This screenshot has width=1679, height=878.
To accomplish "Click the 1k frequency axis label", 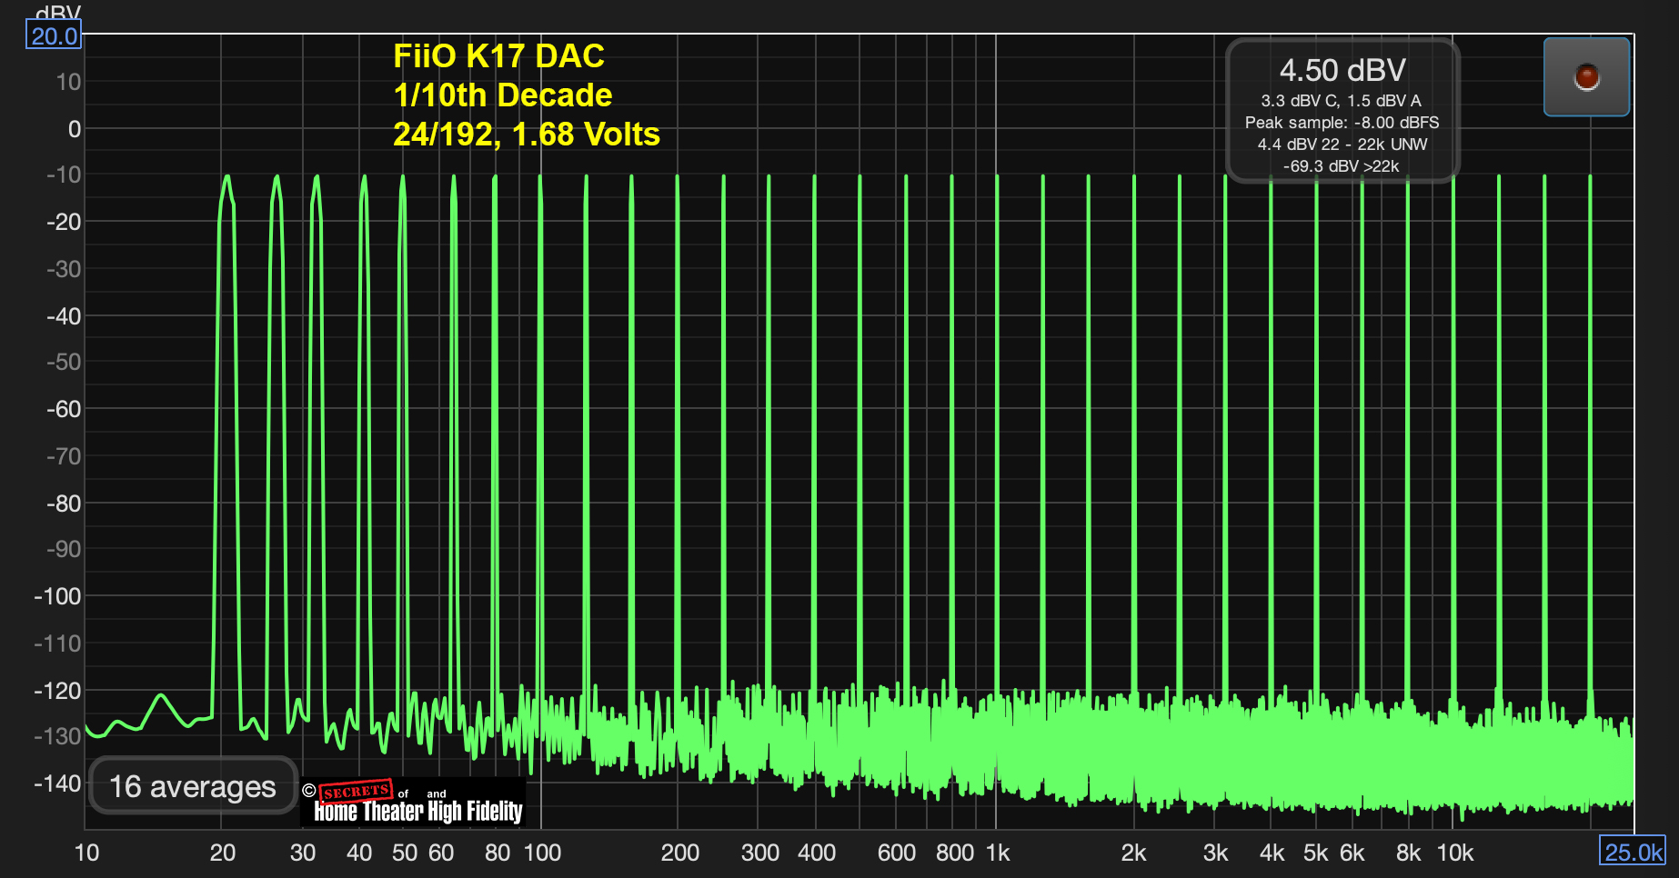I will point(998,853).
